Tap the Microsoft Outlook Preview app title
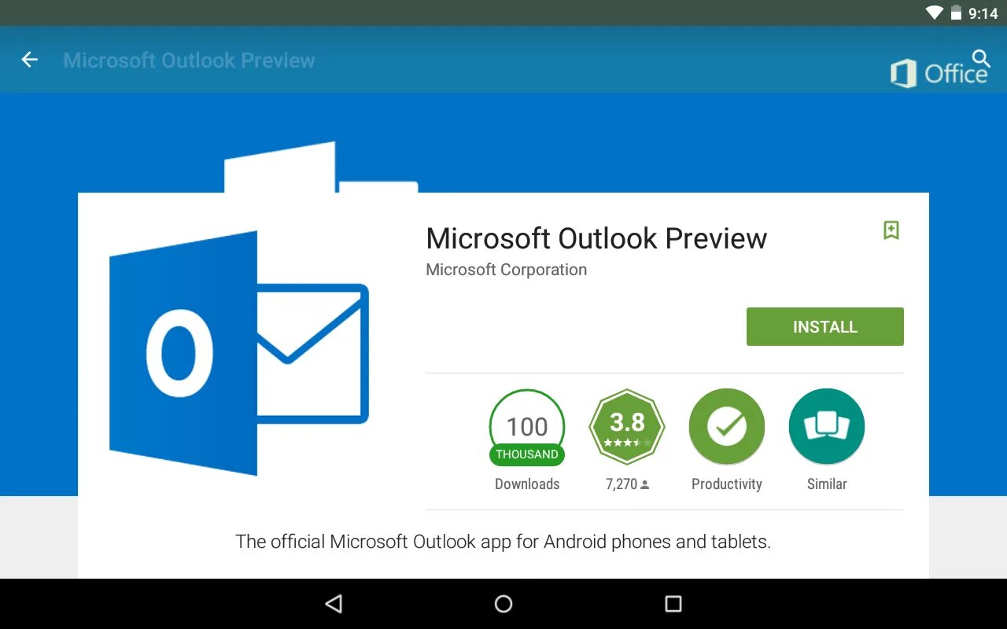The width and height of the screenshot is (1007, 629). click(x=596, y=238)
